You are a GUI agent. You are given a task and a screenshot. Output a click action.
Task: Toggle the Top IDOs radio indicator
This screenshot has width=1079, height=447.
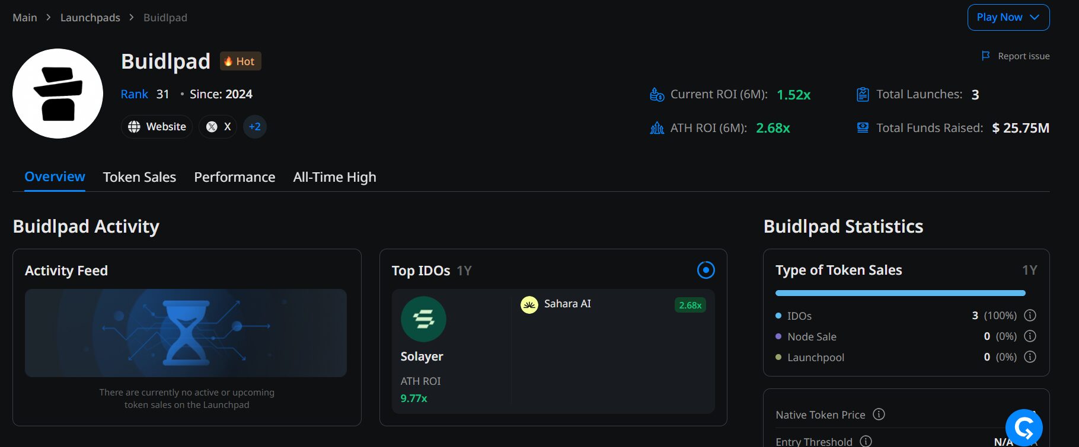[705, 270]
